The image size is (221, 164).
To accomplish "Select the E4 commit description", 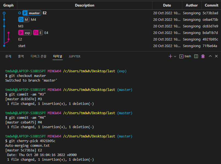I will pyautogui.click(x=46, y=33).
